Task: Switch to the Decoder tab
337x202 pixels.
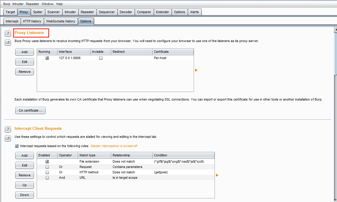Action: pyautogui.click(x=126, y=12)
